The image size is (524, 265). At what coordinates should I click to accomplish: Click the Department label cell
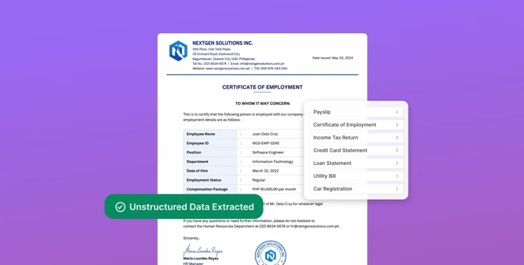click(210, 162)
